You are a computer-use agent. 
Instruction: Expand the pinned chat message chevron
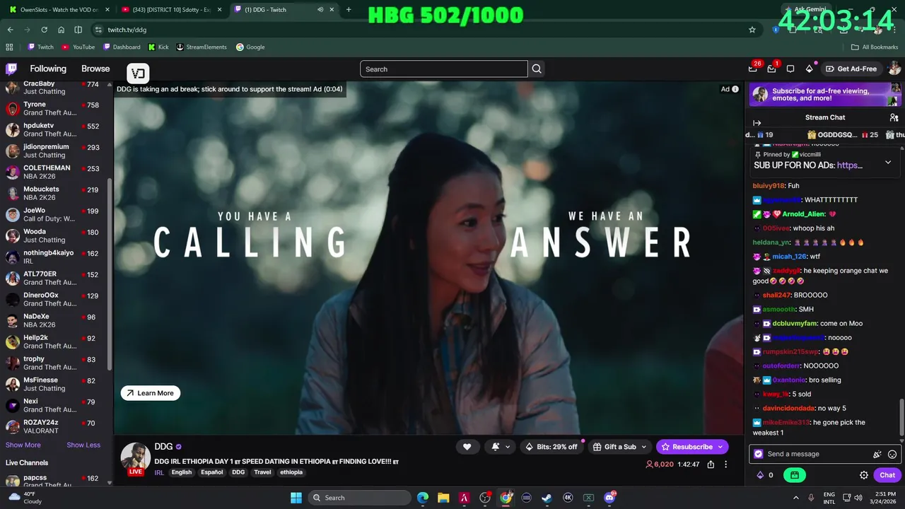coord(888,162)
